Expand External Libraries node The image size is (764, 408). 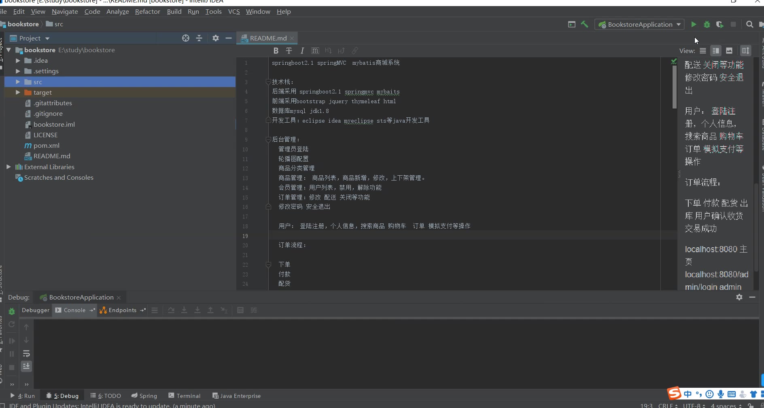(8, 167)
